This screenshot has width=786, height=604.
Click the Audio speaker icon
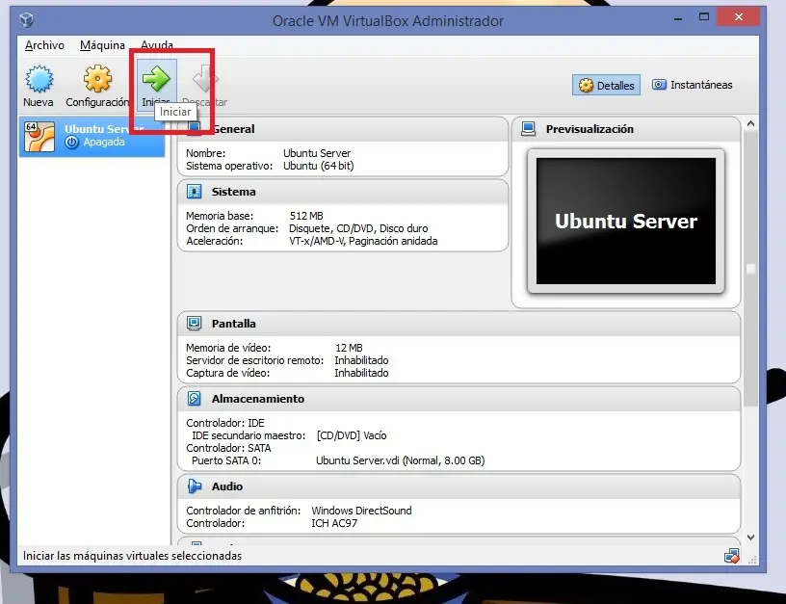tap(194, 486)
